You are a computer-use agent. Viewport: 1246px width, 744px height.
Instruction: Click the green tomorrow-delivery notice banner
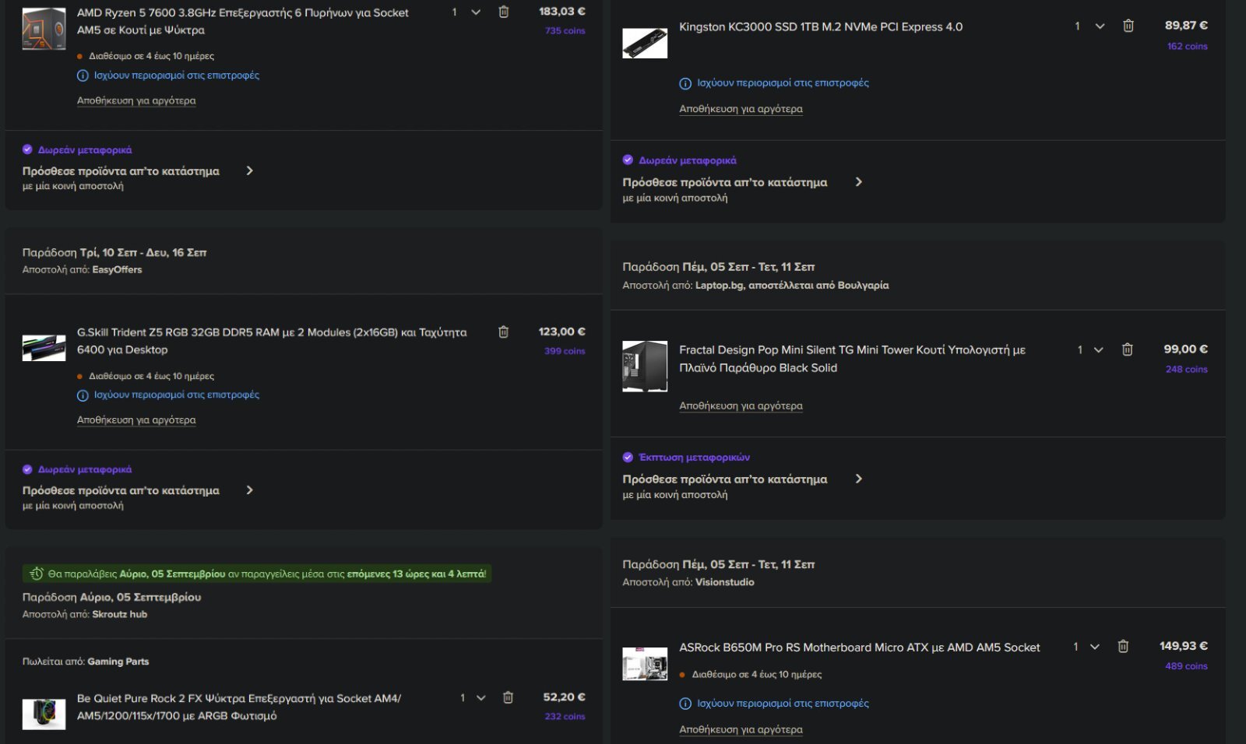(x=257, y=574)
